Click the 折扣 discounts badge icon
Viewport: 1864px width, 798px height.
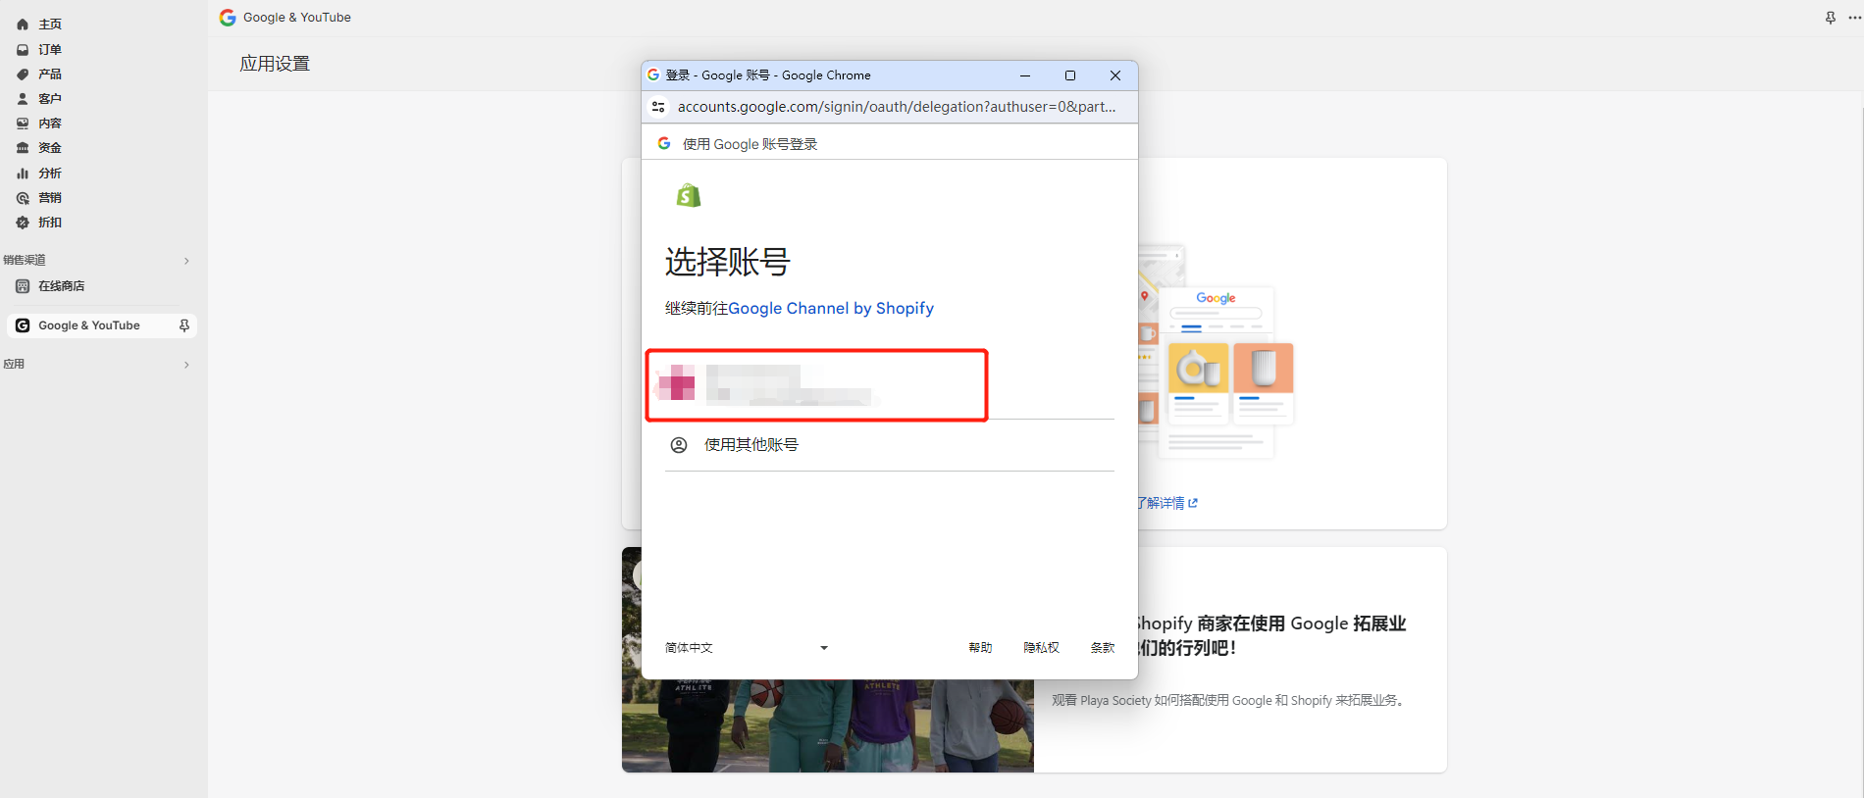(23, 223)
